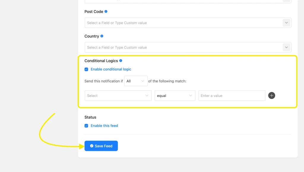The width and height of the screenshot is (304, 172).
Task: Click the info icon beside Post Code
Action: (x=106, y=12)
